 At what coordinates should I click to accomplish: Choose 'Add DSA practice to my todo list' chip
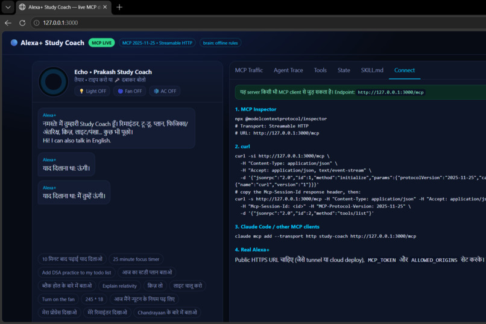click(77, 273)
